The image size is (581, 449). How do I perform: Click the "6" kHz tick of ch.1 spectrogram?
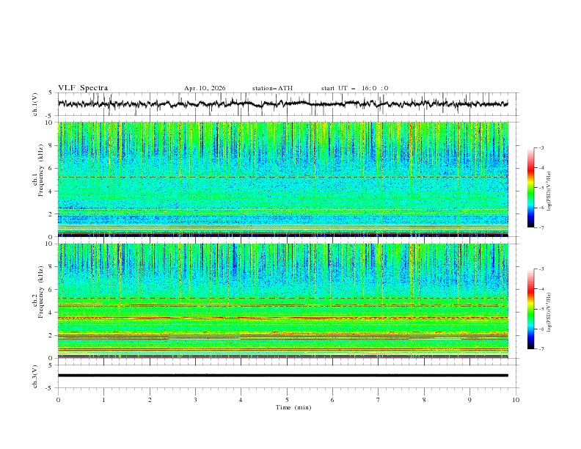click(51, 168)
